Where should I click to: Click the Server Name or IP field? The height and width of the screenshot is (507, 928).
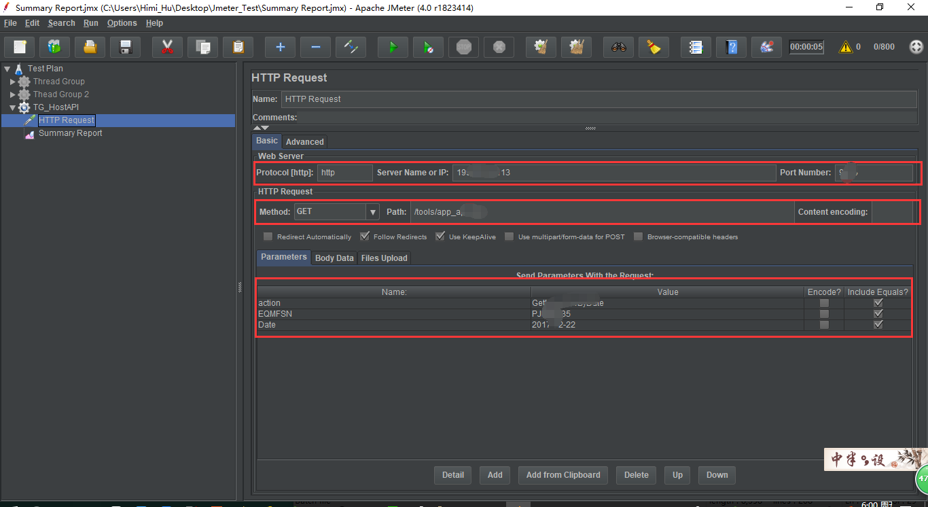pyautogui.click(x=614, y=173)
